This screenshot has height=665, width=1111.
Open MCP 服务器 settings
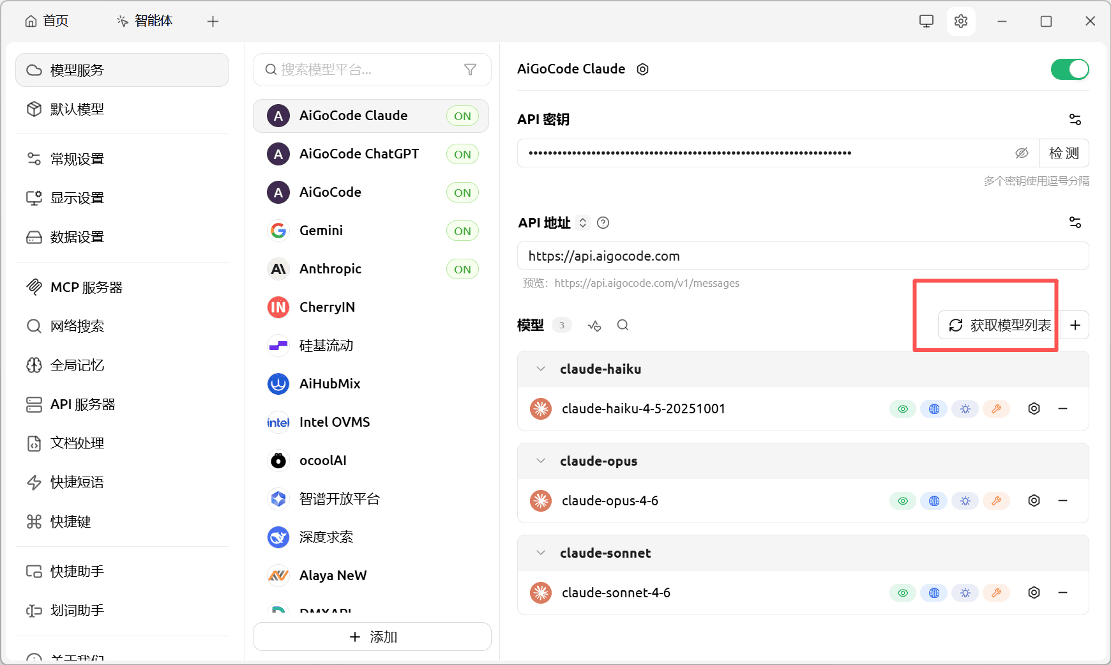(122, 287)
